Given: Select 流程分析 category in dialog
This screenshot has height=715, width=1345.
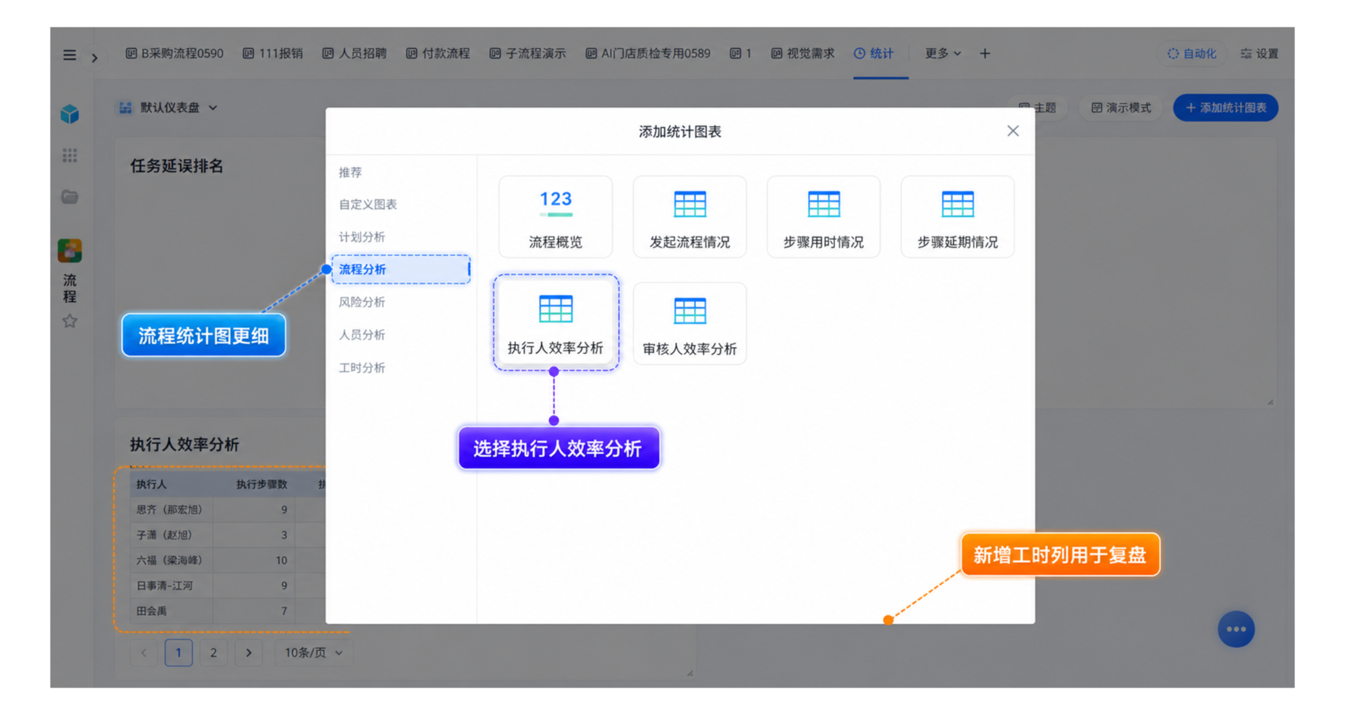Looking at the screenshot, I should point(401,269).
